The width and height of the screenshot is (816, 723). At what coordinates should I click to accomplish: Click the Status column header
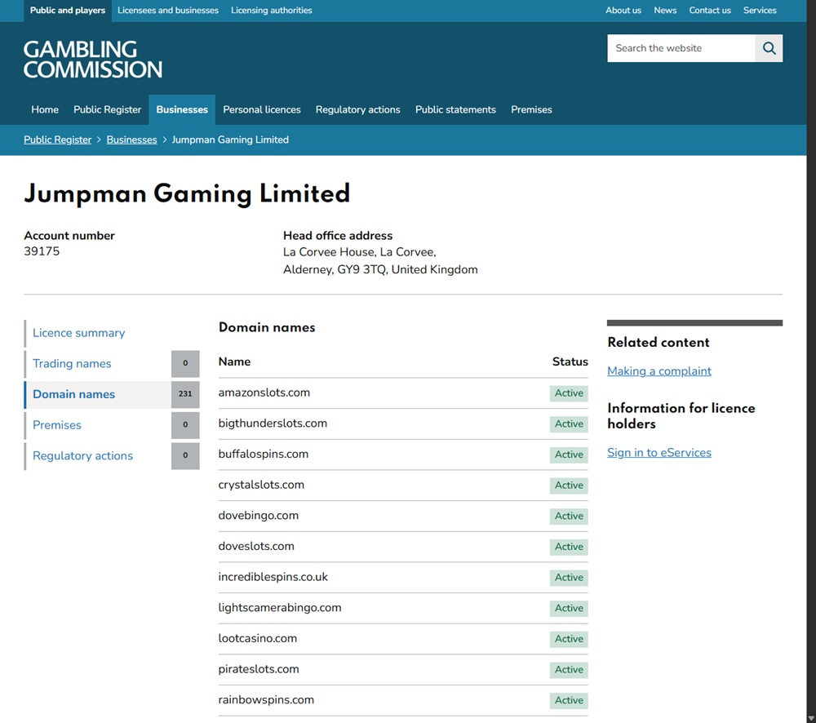pyautogui.click(x=570, y=361)
